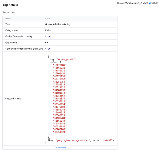Screen dimensions: 162x151
Task: Click Google Ads Remarketing type value
Action: click(x=58, y=24)
